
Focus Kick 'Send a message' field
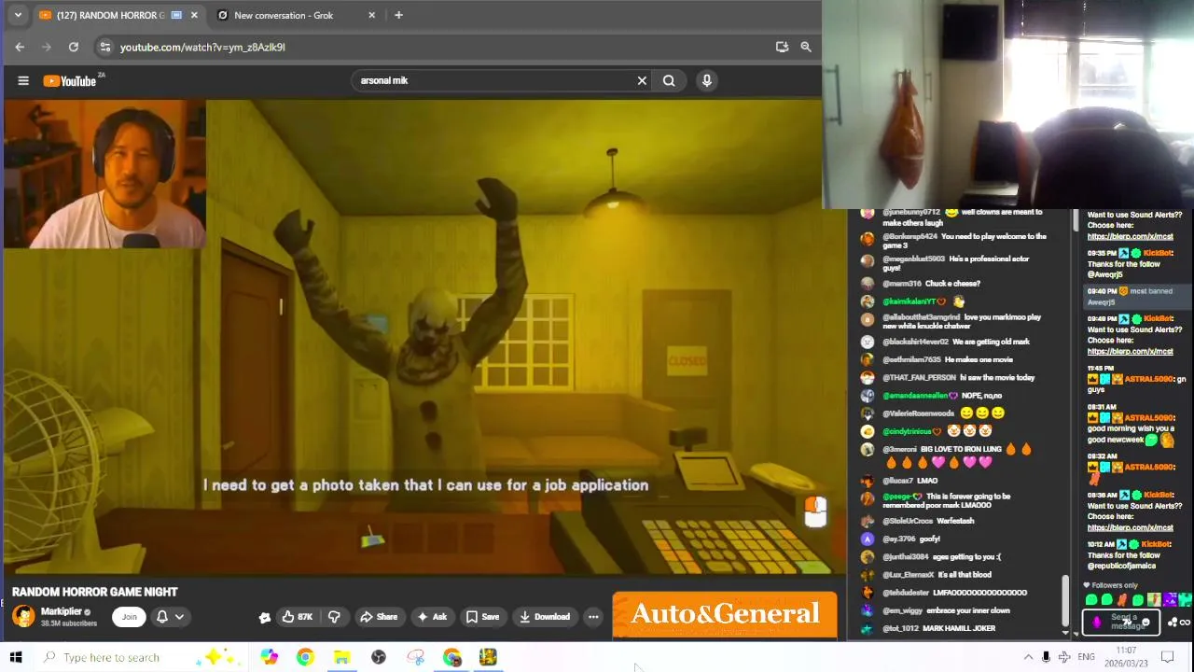1123,621
